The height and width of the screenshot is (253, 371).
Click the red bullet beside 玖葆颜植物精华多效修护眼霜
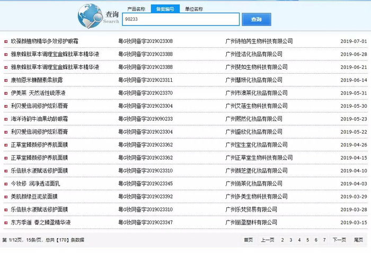tap(6, 41)
